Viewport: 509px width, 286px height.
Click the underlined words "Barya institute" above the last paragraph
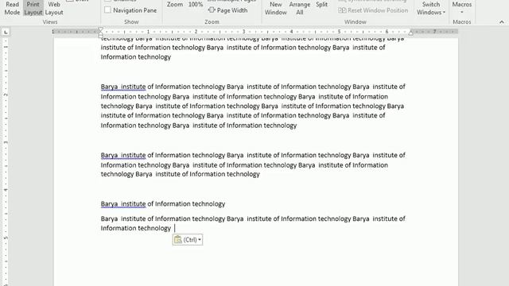click(x=123, y=204)
